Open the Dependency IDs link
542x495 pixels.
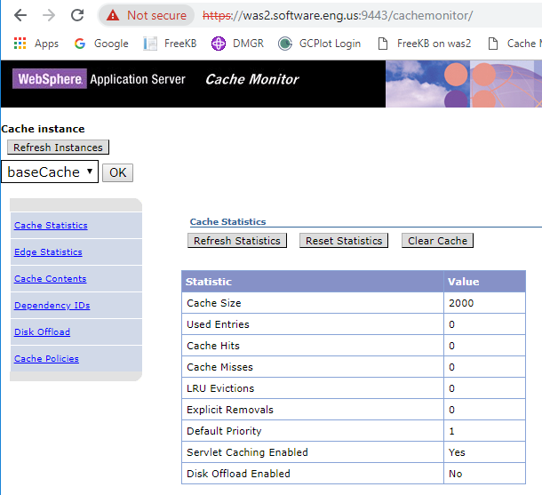point(52,305)
